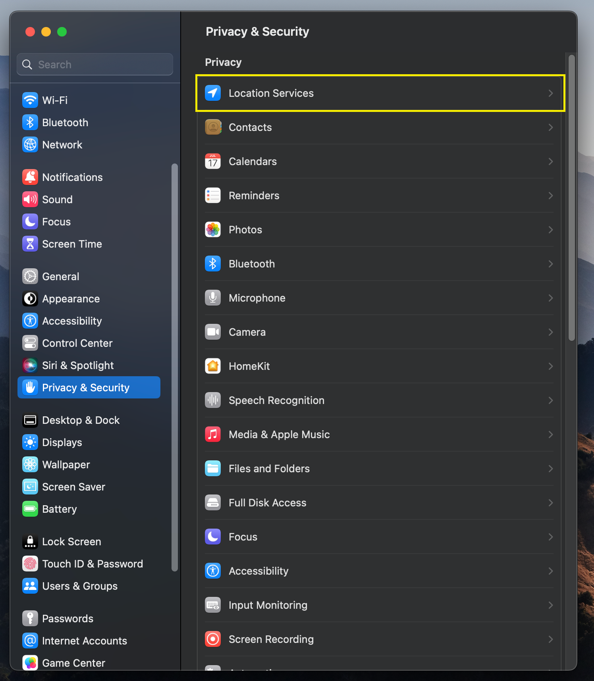Click the Screen Saver icon
The width and height of the screenshot is (594, 681).
30,487
